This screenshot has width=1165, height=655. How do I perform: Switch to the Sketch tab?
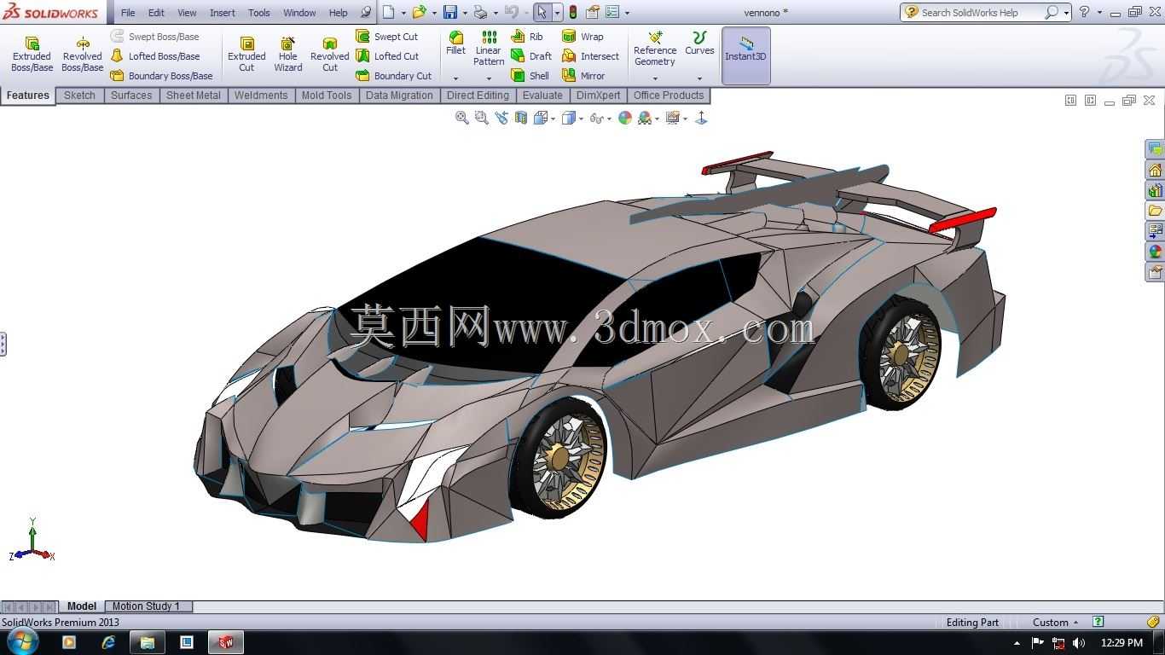tap(79, 96)
